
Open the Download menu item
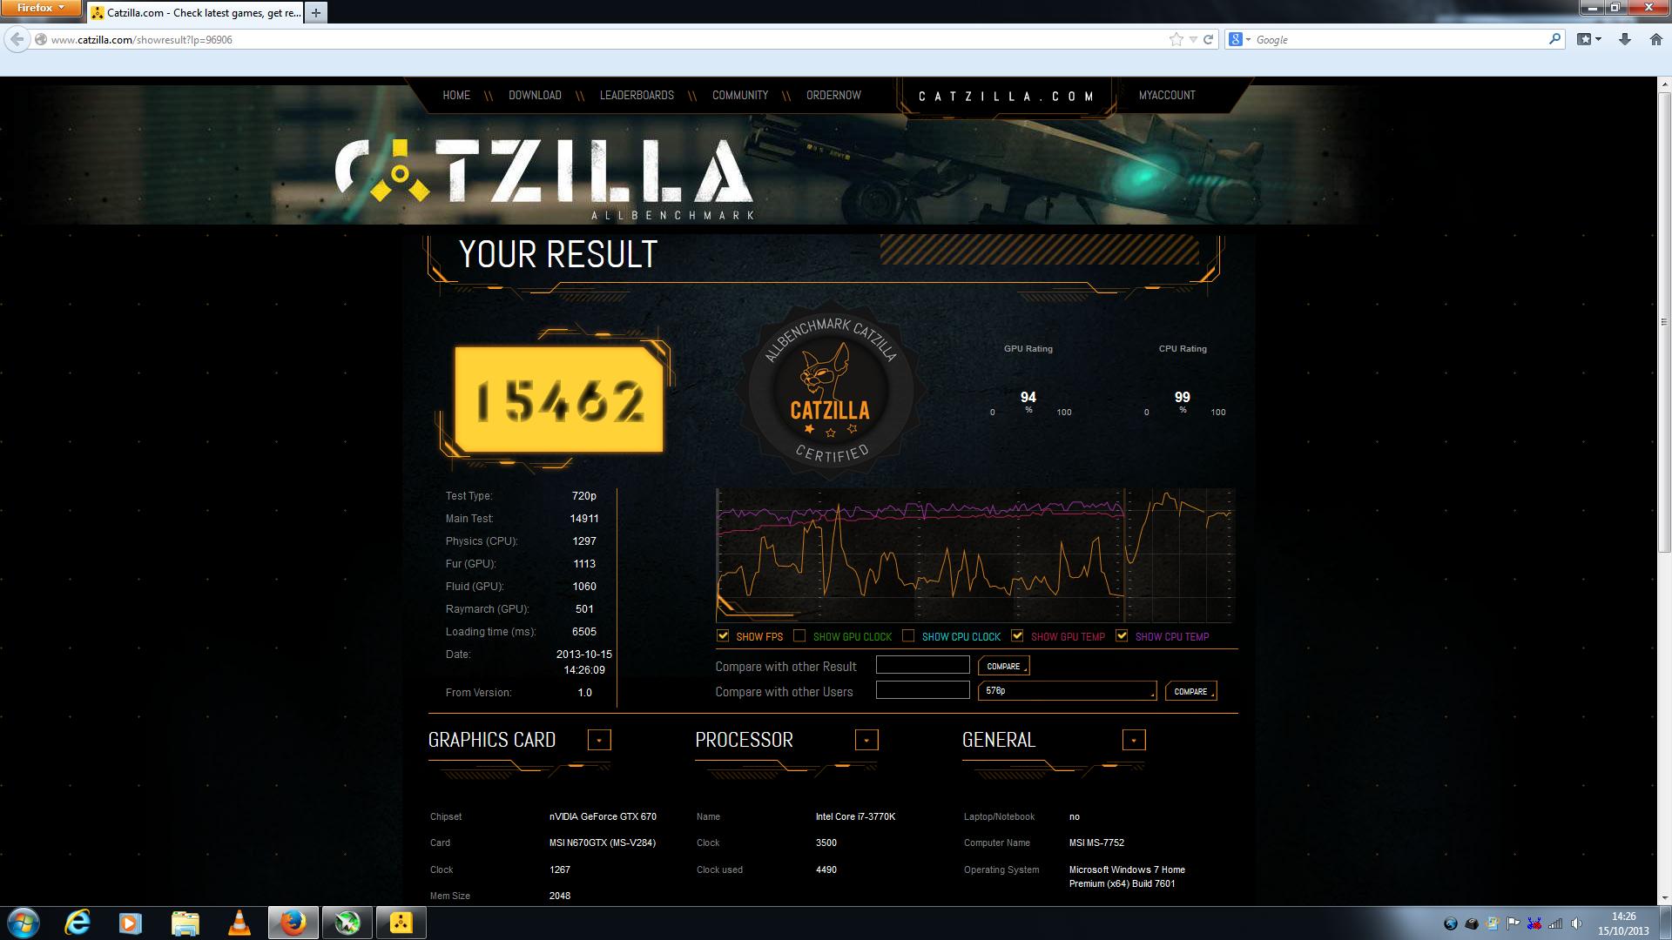(x=535, y=96)
